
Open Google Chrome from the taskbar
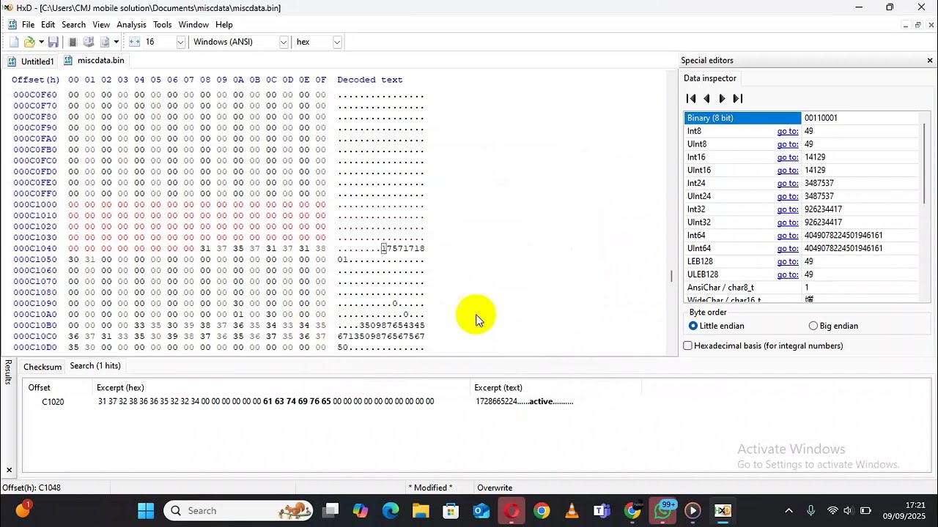542,511
